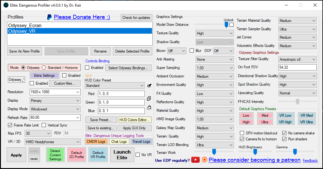This screenshot has width=323, height=169.
Task: Toggle Enabled checkbox beside Custom files
Action: click(32, 83)
